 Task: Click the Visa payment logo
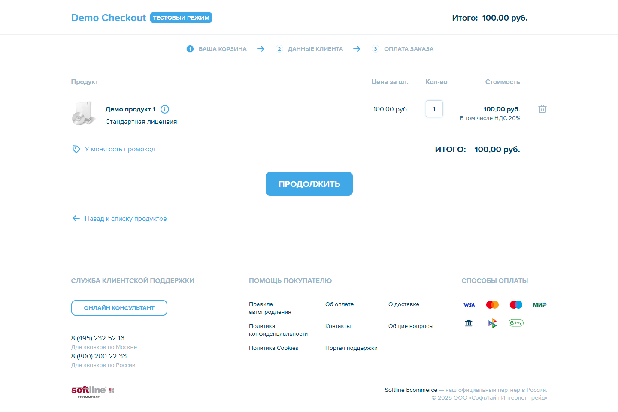click(x=469, y=305)
